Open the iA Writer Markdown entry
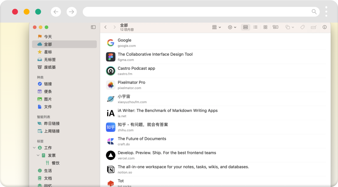Viewport: 338px width, 187px height. click(167, 111)
